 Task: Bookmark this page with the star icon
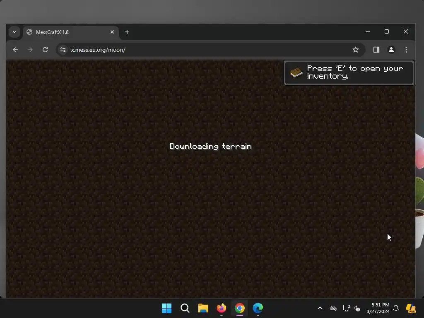tap(356, 50)
